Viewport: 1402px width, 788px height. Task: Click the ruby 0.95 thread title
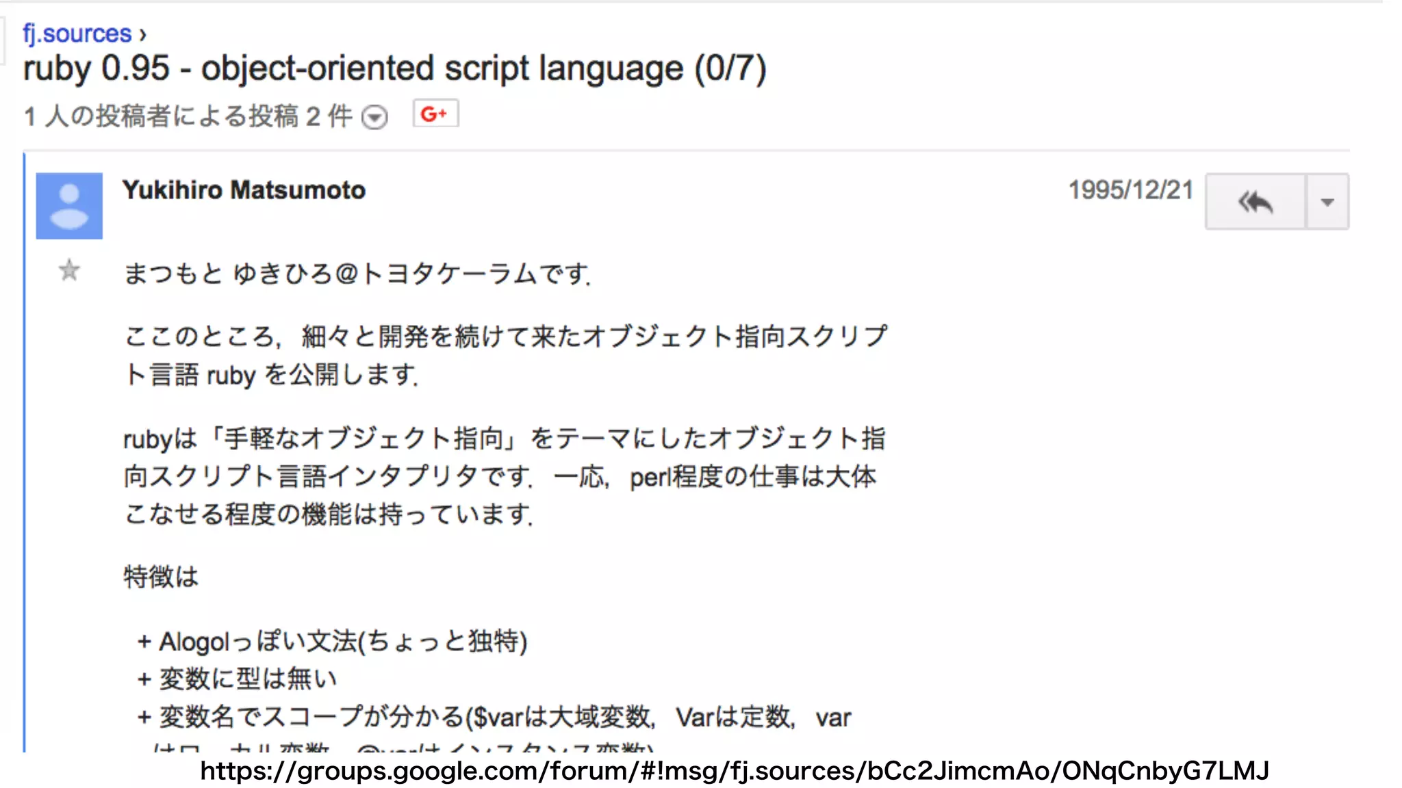394,69
